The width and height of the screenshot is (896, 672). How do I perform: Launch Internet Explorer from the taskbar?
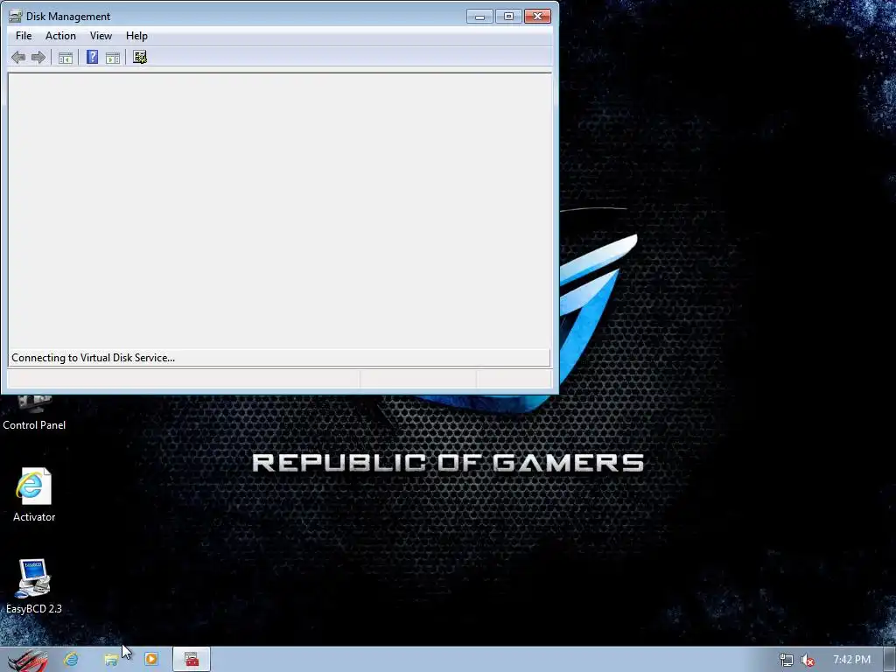coord(72,660)
